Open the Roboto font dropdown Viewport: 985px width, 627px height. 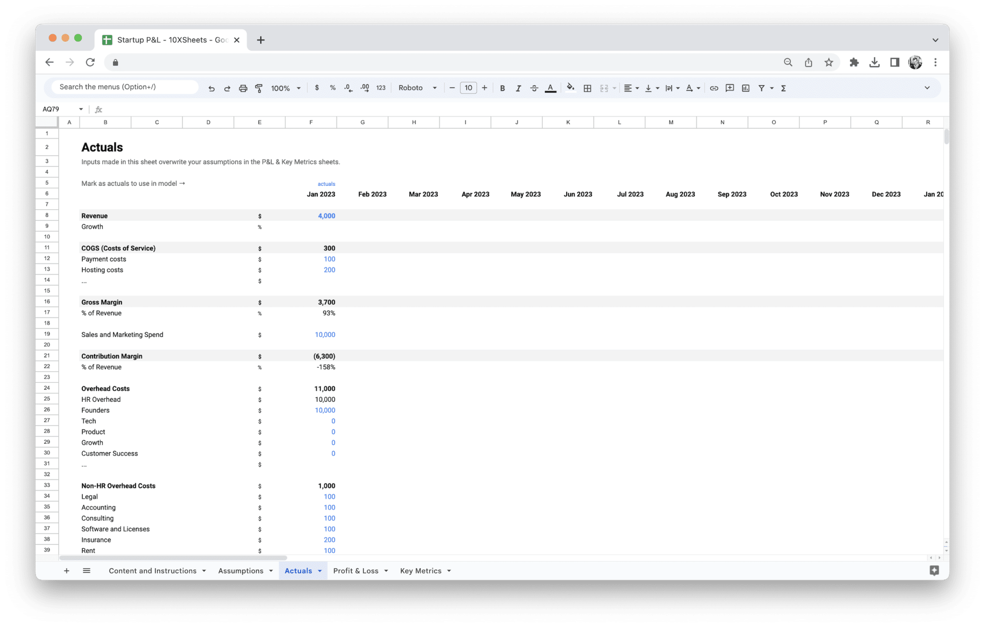pos(417,88)
